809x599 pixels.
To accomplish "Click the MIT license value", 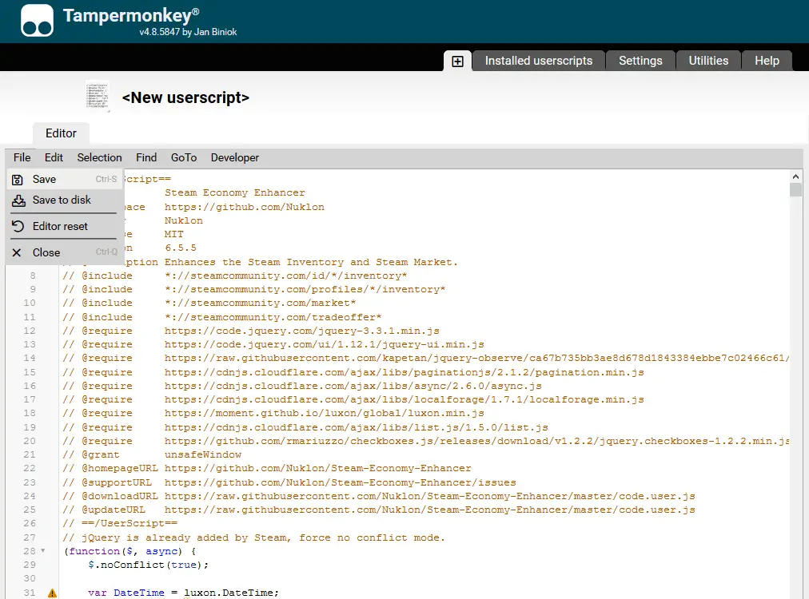I will point(174,235).
